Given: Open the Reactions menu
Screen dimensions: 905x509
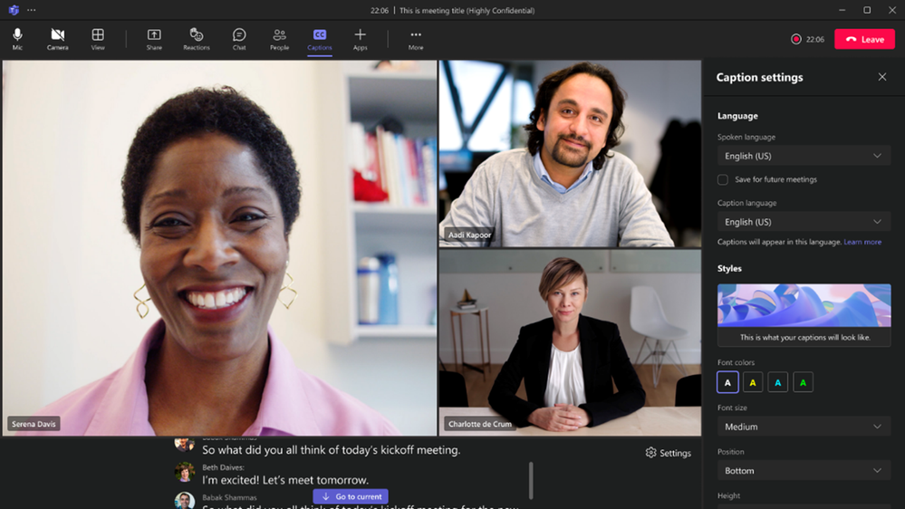Looking at the screenshot, I should pos(196,38).
